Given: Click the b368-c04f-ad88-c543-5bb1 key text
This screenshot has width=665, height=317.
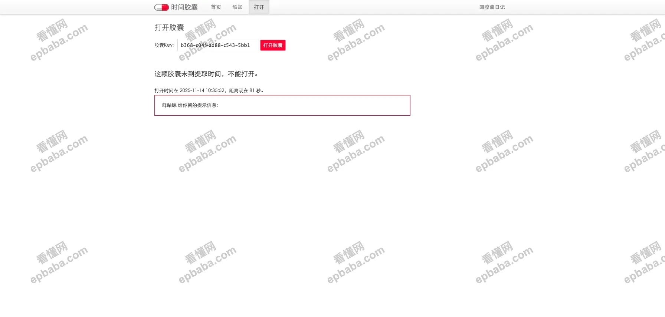Looking at the screenshot, I should 215,45.
